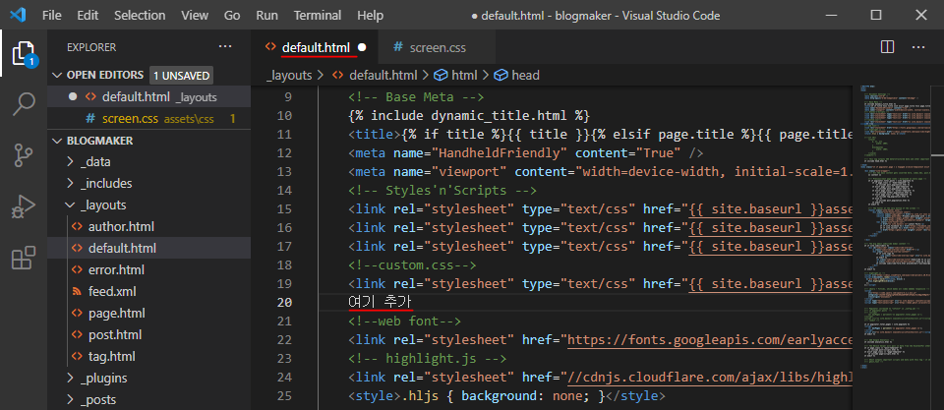Open feed.xml in the file tree
The width and height of the screenshot is (944, 410).
click(112, 291)
